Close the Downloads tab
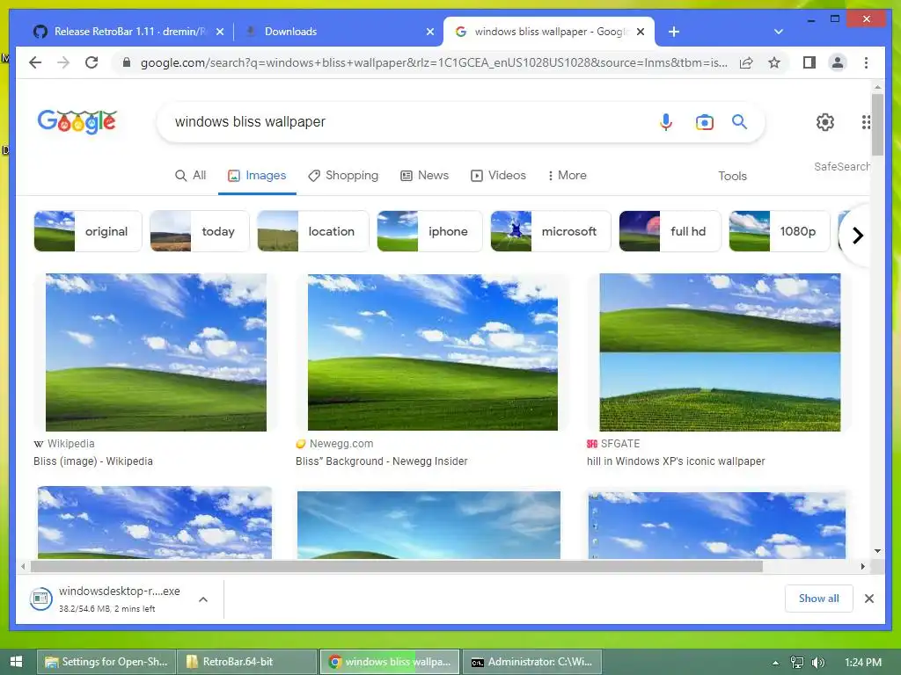The image size is (901, 675). pos(429,32)
